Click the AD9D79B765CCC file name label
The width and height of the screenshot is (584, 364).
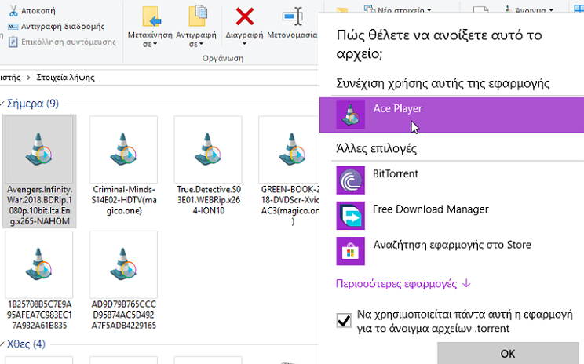[124, 315]
